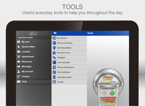Turn on the Flashlight tool icon
The image size is (145, 106).
pyautogui.click(x=54, y=58)
